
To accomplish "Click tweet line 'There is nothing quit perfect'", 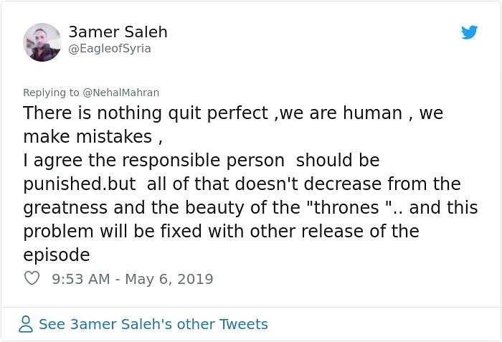I will coord(146,113).
